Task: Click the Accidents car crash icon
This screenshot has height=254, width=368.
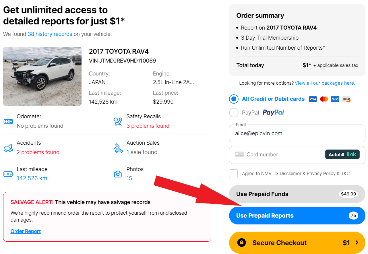Action: 8,148
